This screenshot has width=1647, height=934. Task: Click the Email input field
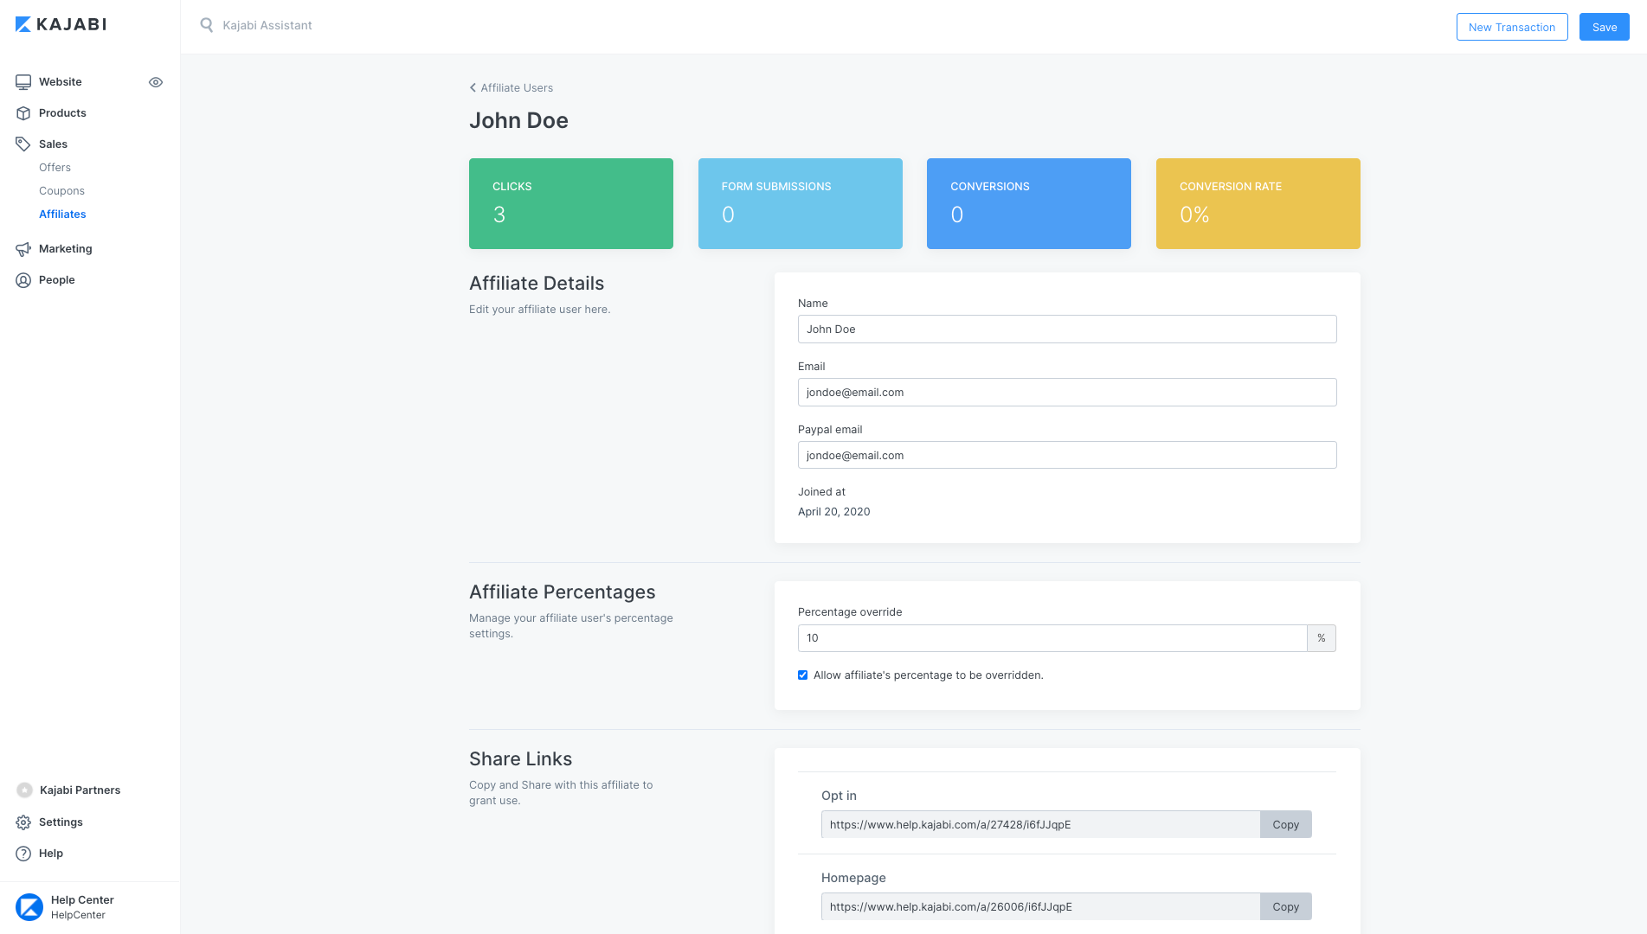1067,393
